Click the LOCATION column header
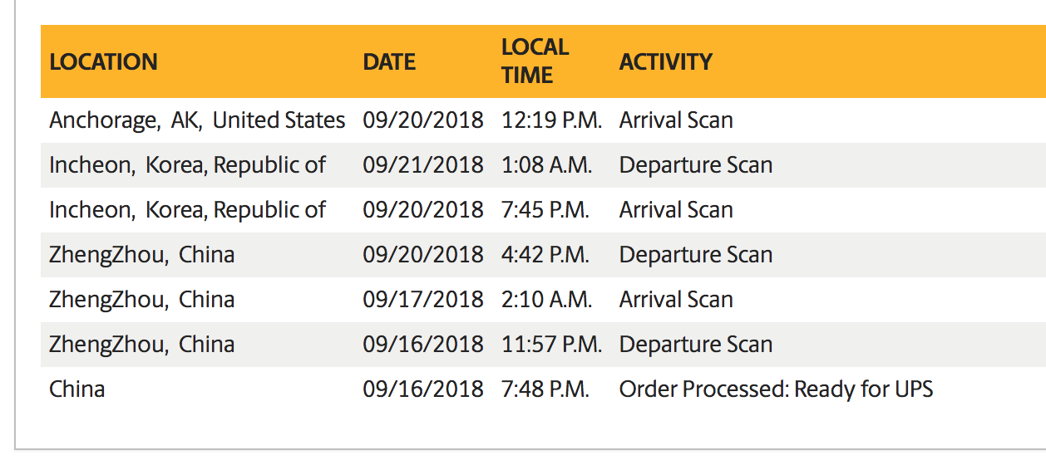1046x465 pixels. pyautogui.click(x=103, y=62)
